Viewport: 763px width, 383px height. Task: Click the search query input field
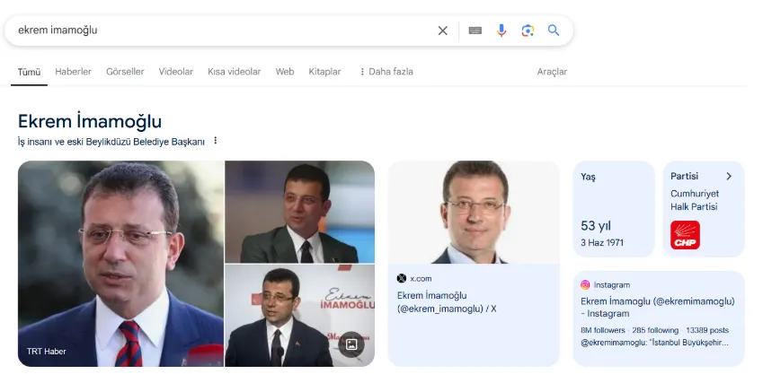point(216,30)
